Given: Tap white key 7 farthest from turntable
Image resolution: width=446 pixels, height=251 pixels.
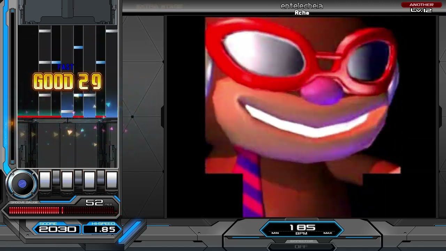Looking at the screenshot, I should click(x=111, y=180).
